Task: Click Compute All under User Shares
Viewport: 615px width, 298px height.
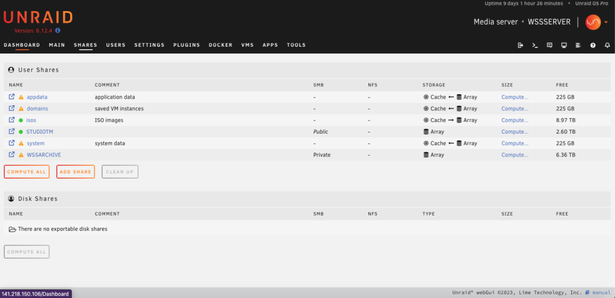Action: (26, 172)
